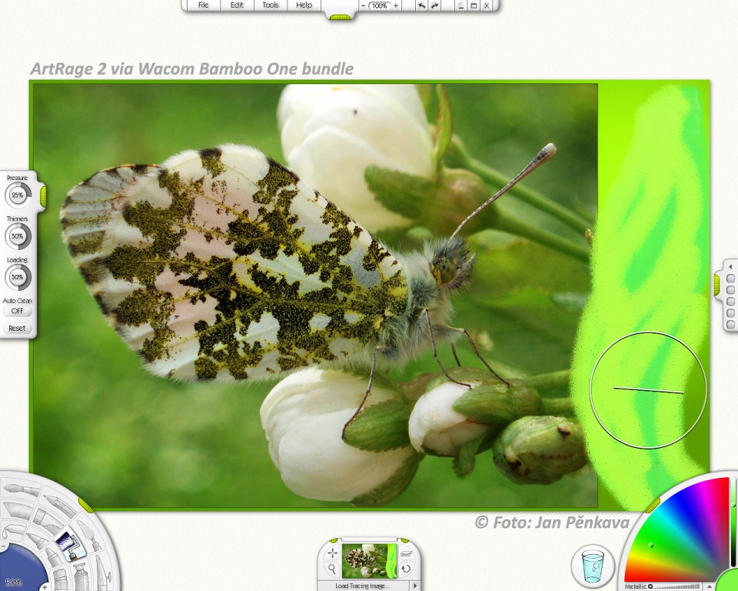Minimize the ArtRage window
This screenshot has width=738, height=591.
(460, 5)
